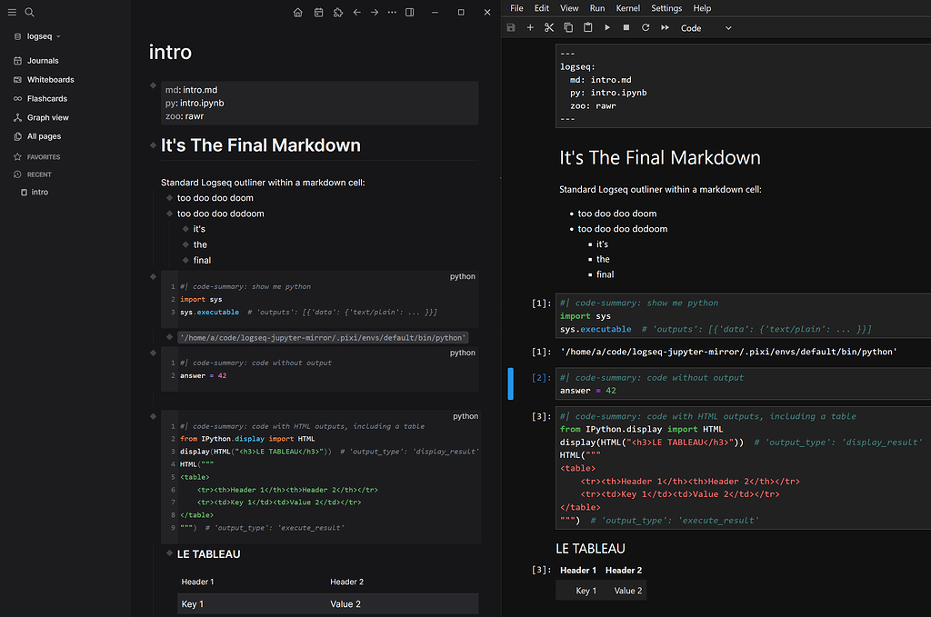Image resolution: width=931 pixels, height=617 pixels.
Task: Restart the kernel using toolbar icon
Action: 646,28
